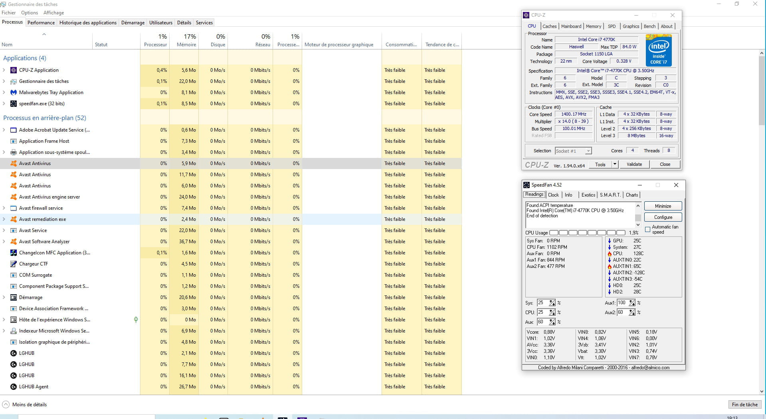Switch to the Démarrage tab in Task Manager

[x=133, y=23]
